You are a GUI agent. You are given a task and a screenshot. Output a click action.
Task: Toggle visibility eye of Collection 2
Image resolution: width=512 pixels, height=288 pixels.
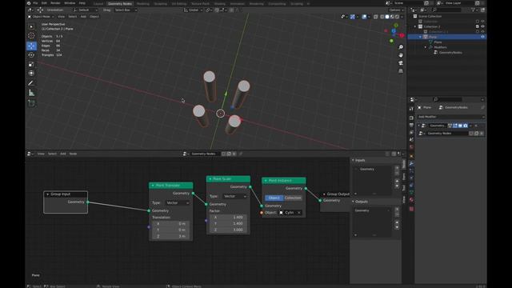(x=482, y=26)
